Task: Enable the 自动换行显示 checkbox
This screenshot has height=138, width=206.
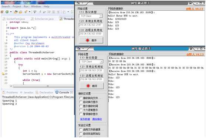Action: point(81,102)
